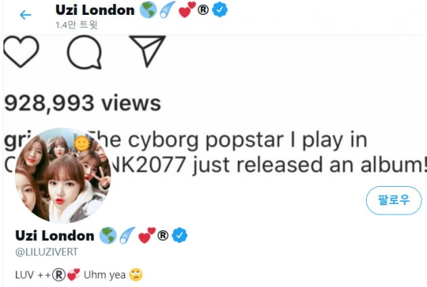Share the post with the paper plane icon
This screenshot has height=287, width=427.
(147, 51)
